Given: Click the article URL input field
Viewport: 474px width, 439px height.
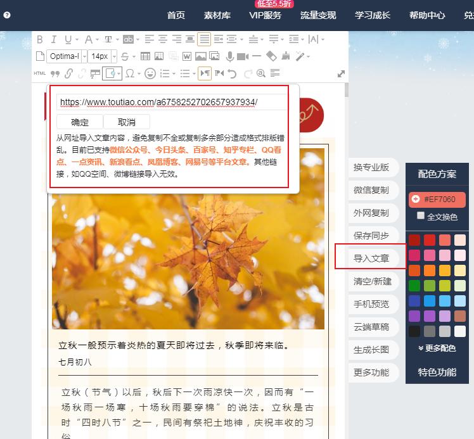Looking at the screenshot, I should 172,102.
